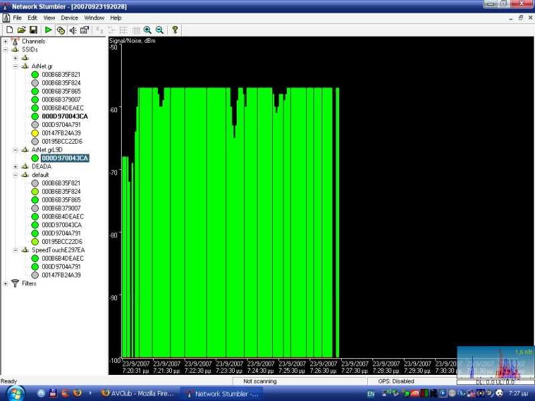
Task: Expand the Channels tree node
Action: 5,41
